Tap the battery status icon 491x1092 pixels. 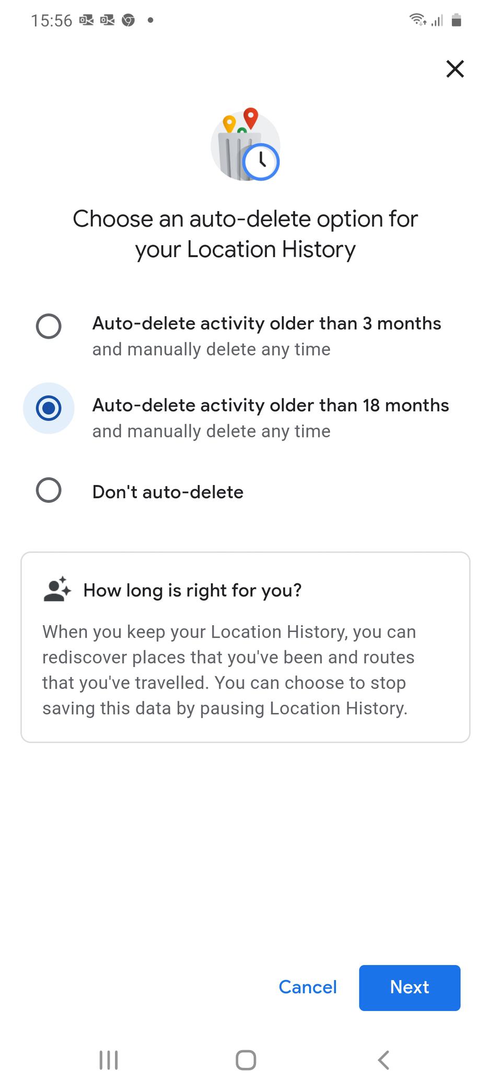[456, 20]
